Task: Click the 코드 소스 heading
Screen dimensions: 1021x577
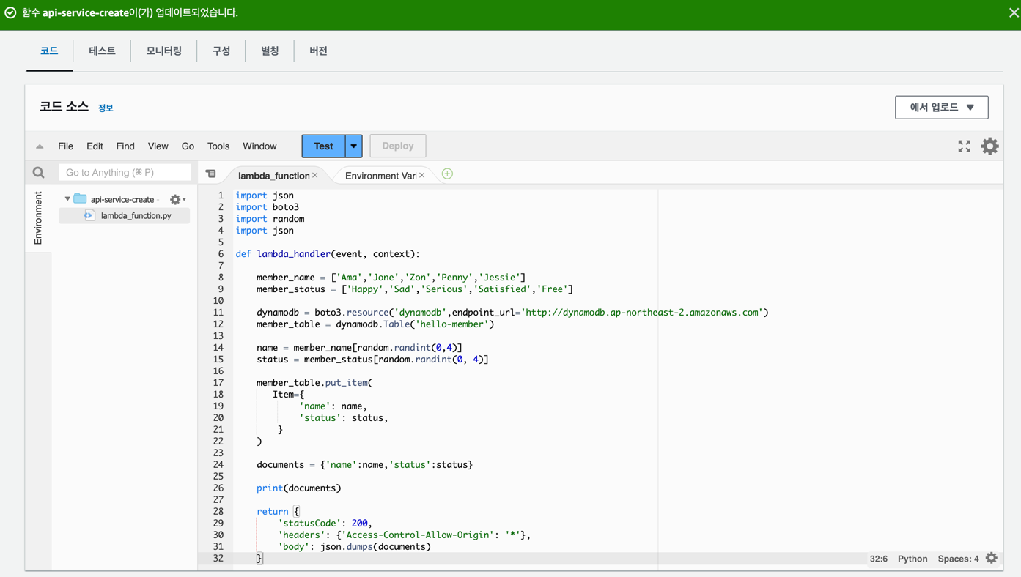Action: coord(64,107)
